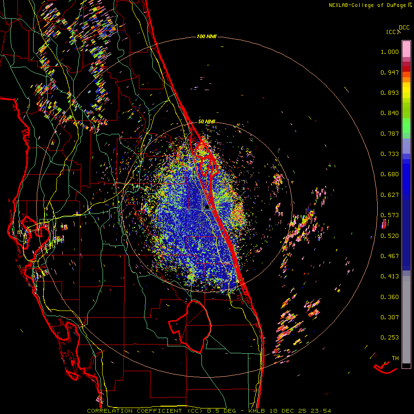
Task: Click the yellow segment of the color bar
Action: pyautogui.click(x=406, y=91)
